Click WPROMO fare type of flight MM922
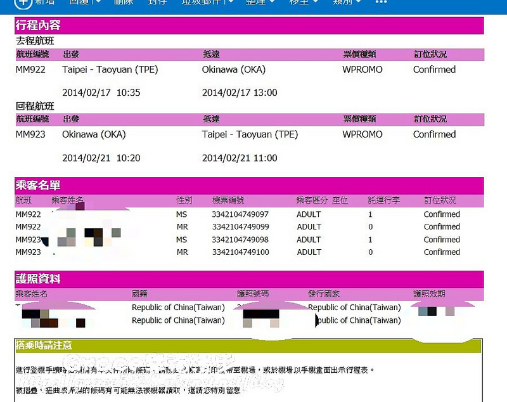Screen dimensions: 507x402 tap(362, 70)
